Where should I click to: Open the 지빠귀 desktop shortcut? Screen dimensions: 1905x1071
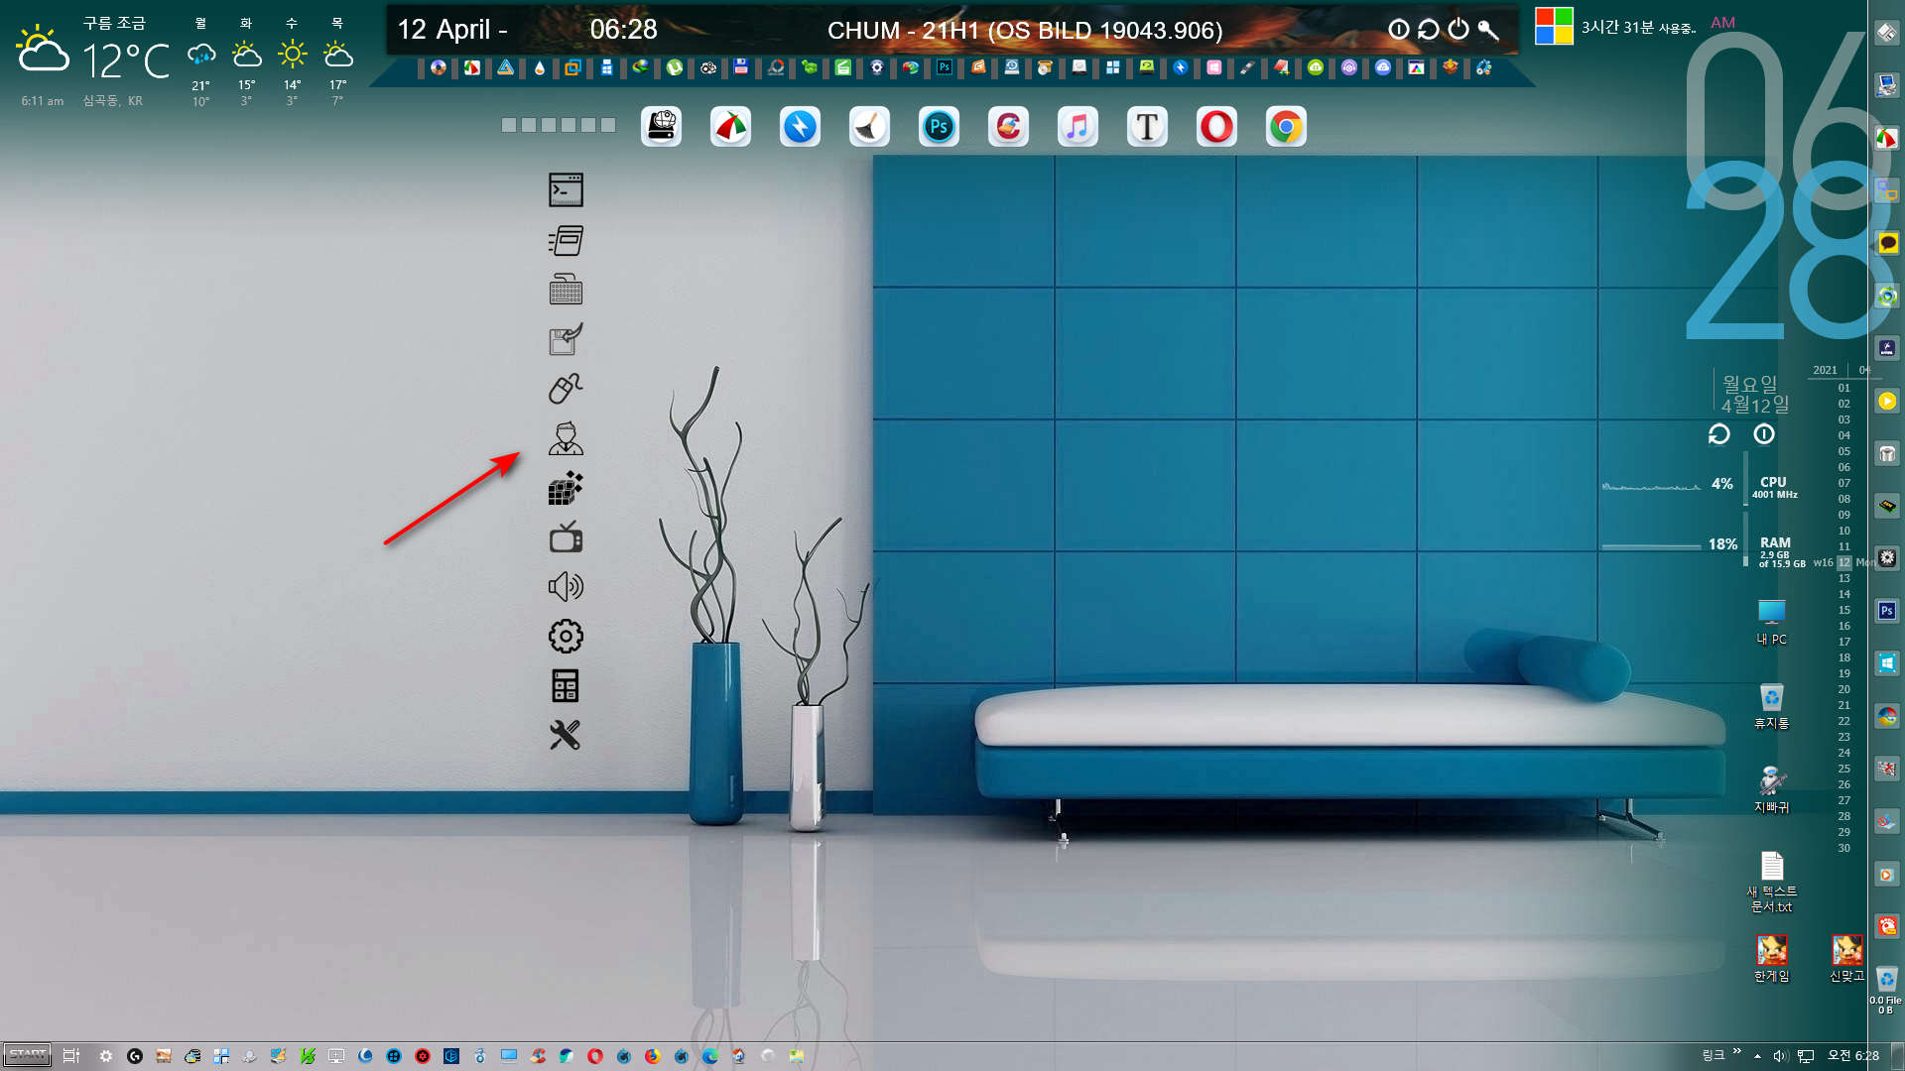[1772, 789]
